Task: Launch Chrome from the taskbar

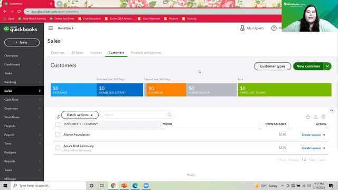Action: [x=113, y=185]
